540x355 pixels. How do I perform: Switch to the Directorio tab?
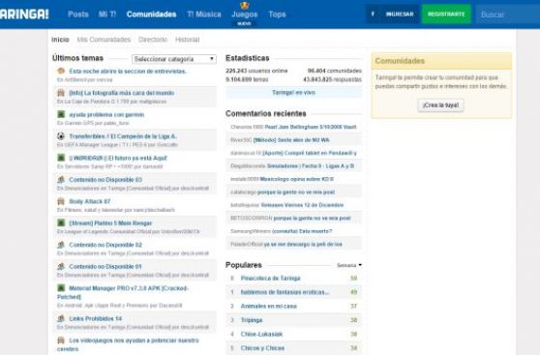[153, 40]
